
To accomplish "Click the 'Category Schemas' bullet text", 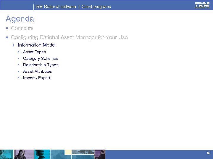I will coord(41,58).
